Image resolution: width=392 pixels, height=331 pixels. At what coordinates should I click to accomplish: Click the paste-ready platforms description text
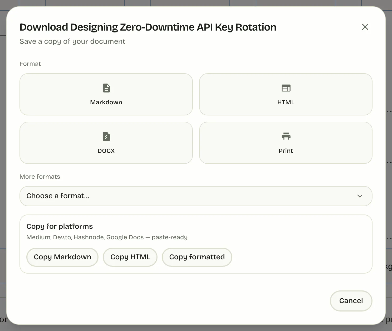(x=107, y=237)
